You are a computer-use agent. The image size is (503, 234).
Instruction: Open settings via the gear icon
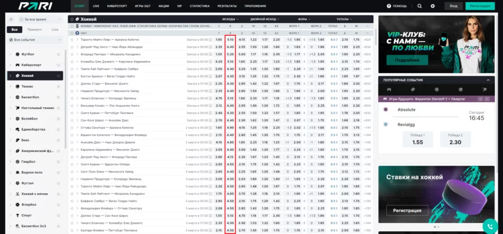(432, 6)
